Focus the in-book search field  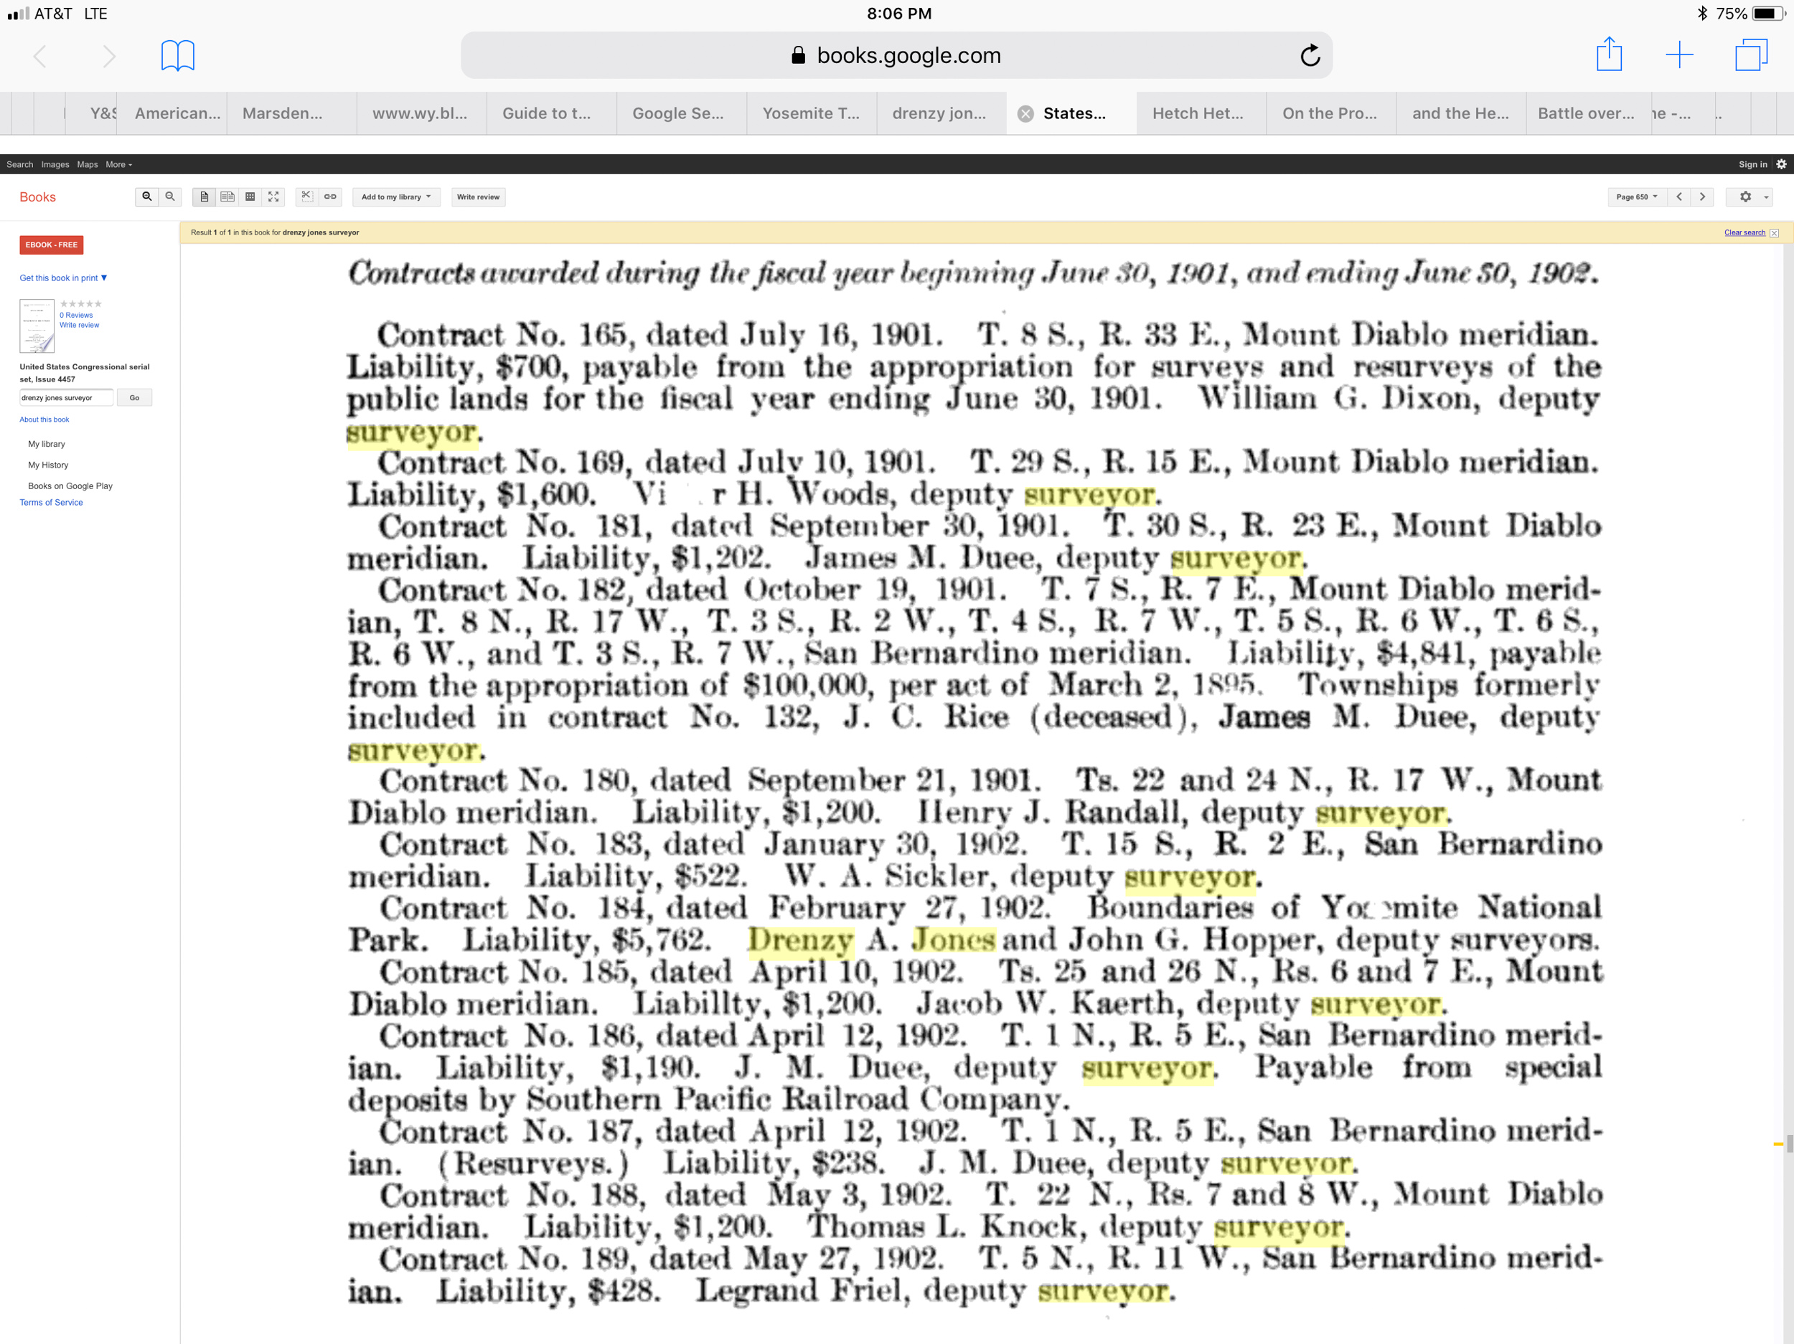(67, 398)
